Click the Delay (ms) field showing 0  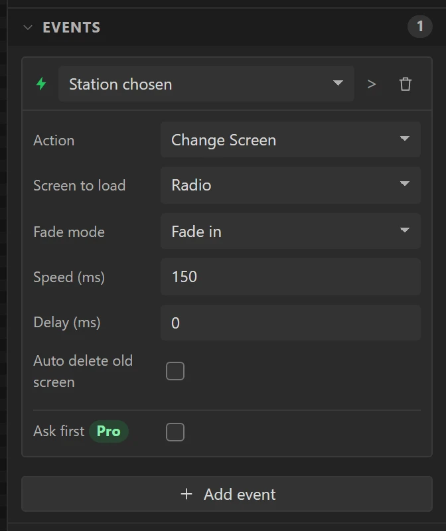[x=291, y=323]
